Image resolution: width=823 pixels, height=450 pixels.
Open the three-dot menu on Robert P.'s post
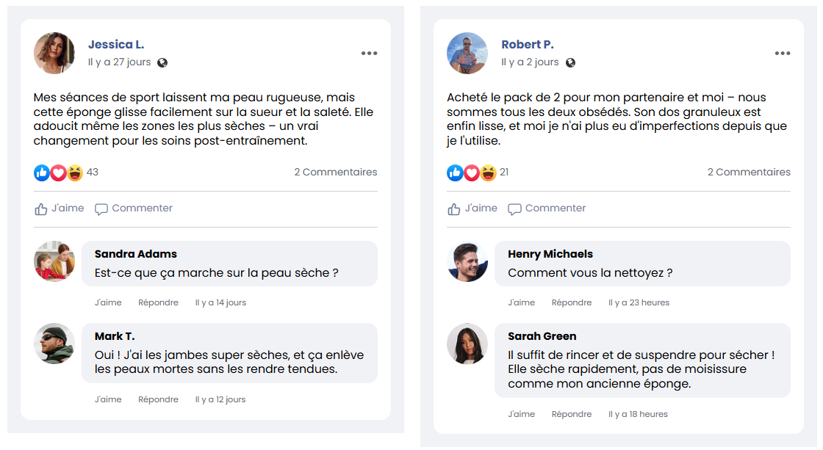[783, 53]
